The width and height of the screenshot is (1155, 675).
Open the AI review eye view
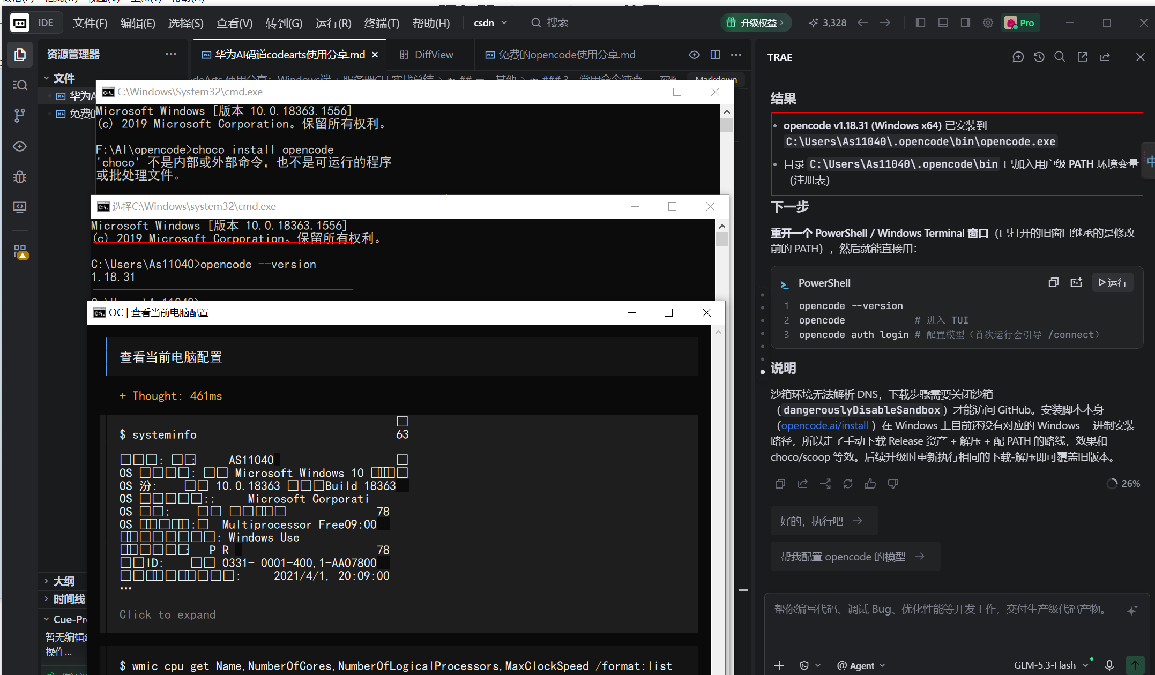(20, 146)
